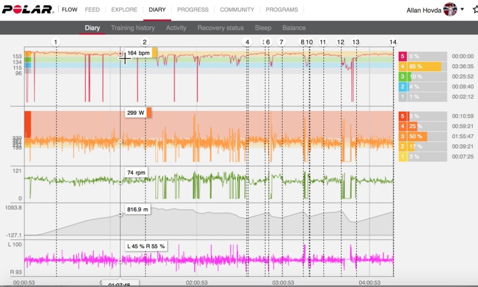The width and height of the screenshot is (478, 287).
Task: Select lap marker 14 on the graph
Action: point(393,42)
